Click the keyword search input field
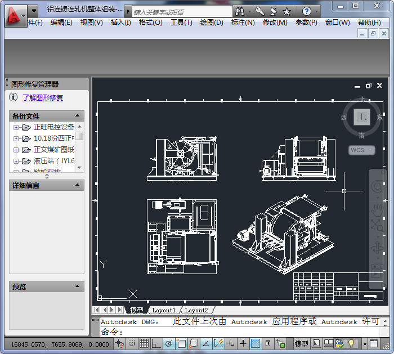 (x=181, y=12)
